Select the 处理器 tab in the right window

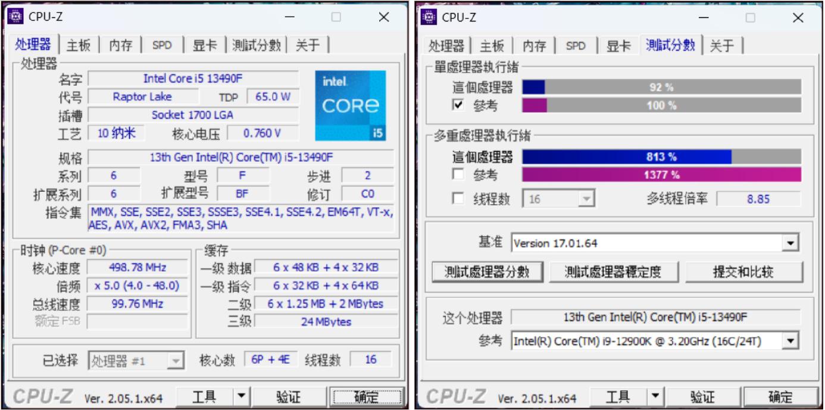point(446,46)
